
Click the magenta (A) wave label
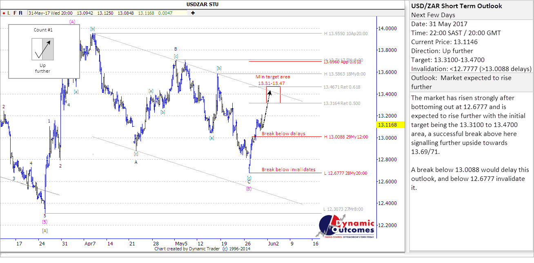click(72, 22)
